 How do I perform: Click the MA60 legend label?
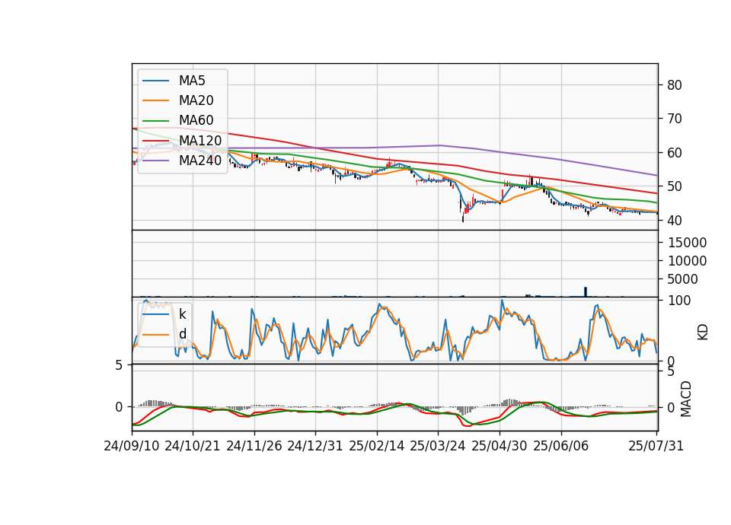tap(196, 121)
